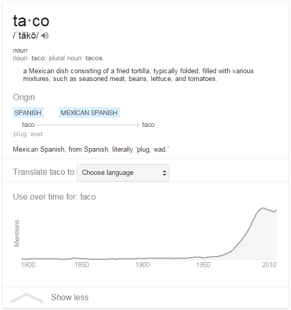Click the 1800 label on the time axis
291x310 pixels.
pyautogui.click(x=28, y=265)
